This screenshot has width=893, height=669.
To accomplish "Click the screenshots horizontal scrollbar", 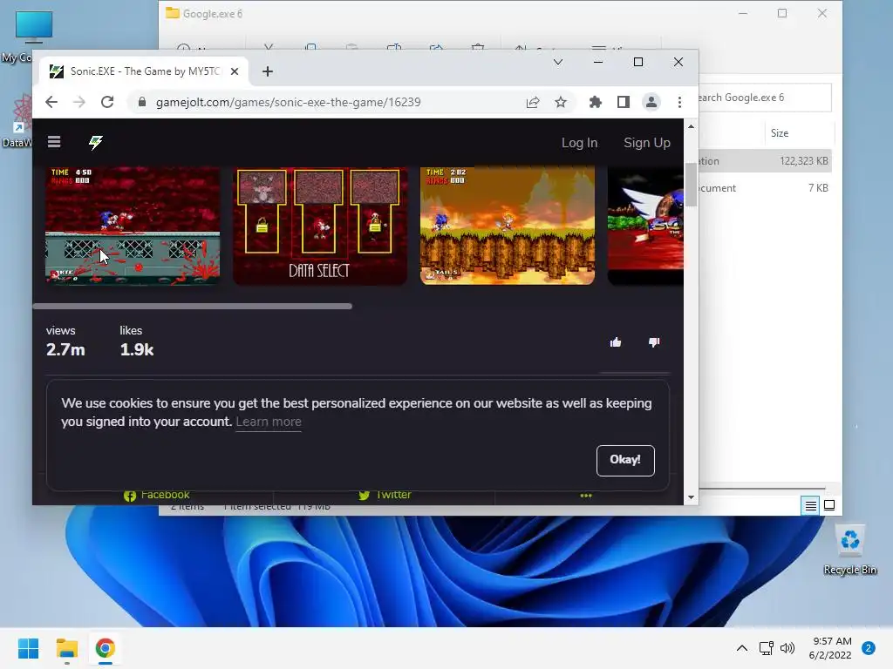I will [193, 306].
